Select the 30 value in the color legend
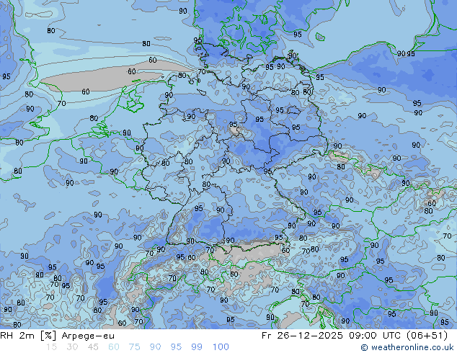Image resolution: width=457 pixels, height=353 pixels. pyautogui.click(x=72, y=347)
